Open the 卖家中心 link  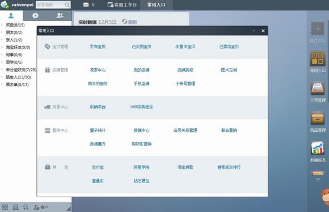pyautogui.click(x=98, y=70)
